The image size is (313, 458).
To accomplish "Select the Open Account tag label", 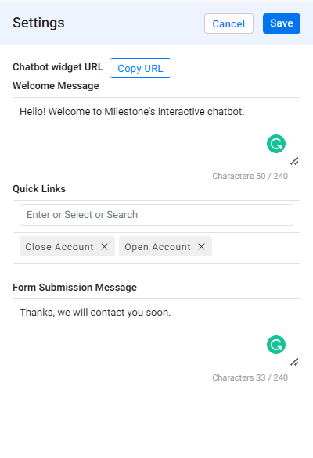I will tap(157, 247).
